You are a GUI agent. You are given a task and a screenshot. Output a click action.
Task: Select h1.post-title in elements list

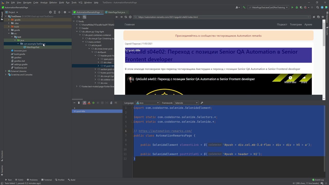point(97,111)
